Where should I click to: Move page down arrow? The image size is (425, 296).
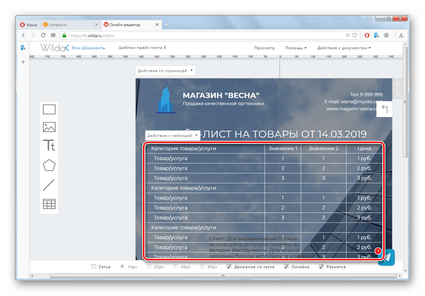397,94
